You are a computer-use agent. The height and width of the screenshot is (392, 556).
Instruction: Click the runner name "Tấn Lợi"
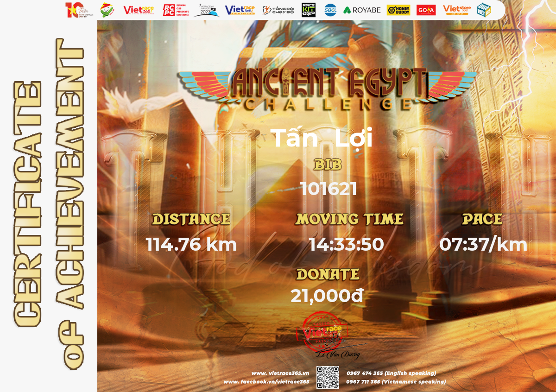click(322, 138)
